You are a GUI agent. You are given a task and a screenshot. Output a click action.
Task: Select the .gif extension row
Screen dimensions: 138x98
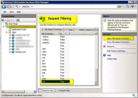[x=55, y=61]
